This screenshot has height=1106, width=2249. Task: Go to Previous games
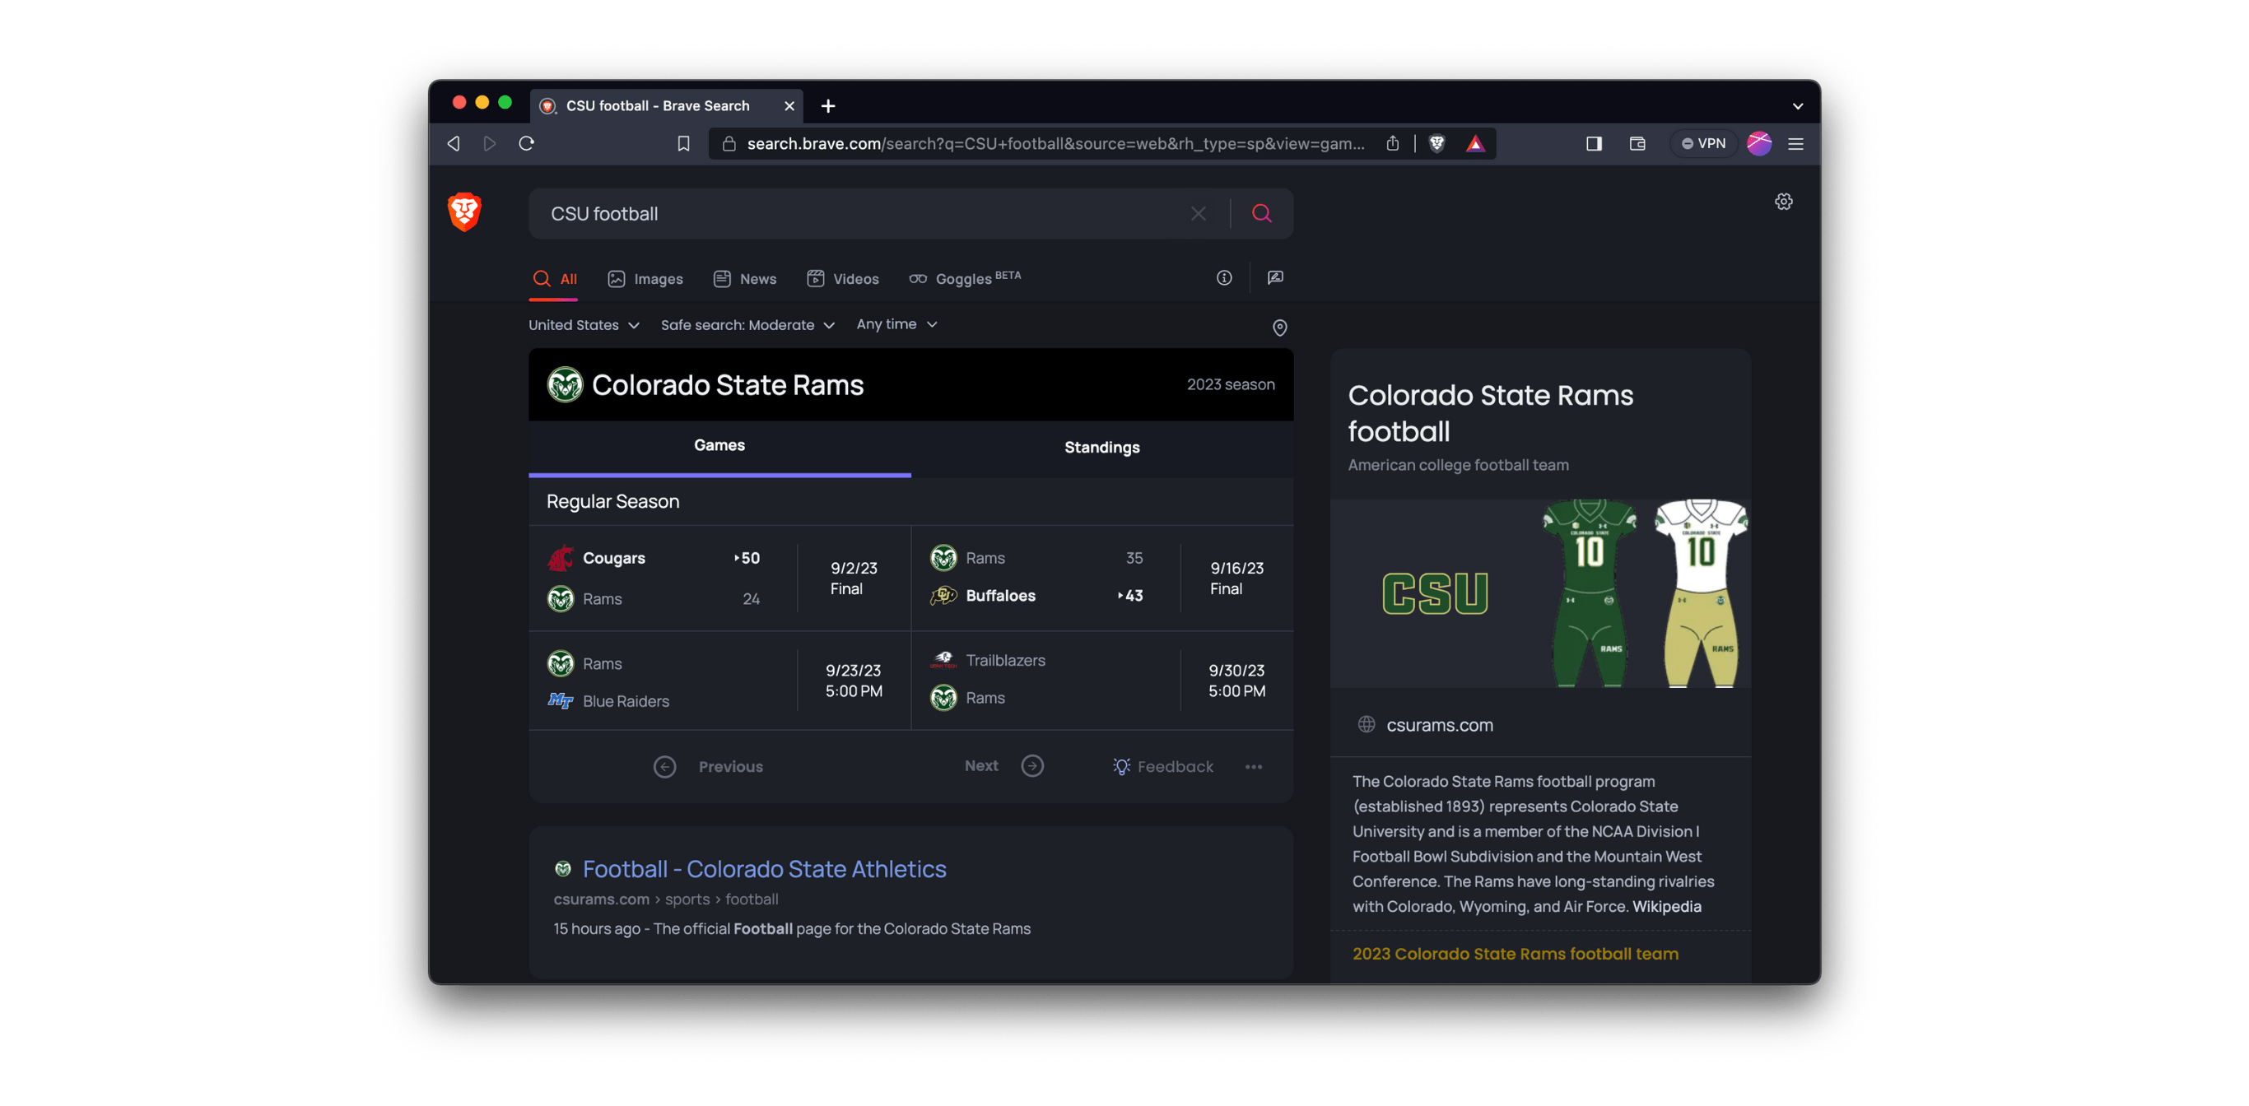pyautogui.click(x=708, y=766)
